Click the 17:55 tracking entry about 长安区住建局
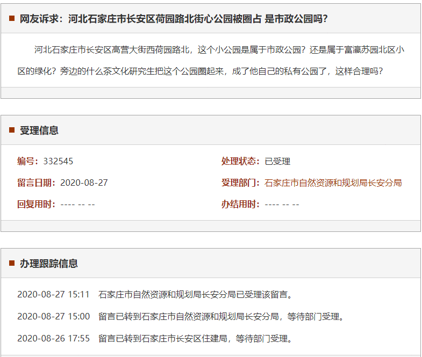422x357 pixels. click(196, 338)
